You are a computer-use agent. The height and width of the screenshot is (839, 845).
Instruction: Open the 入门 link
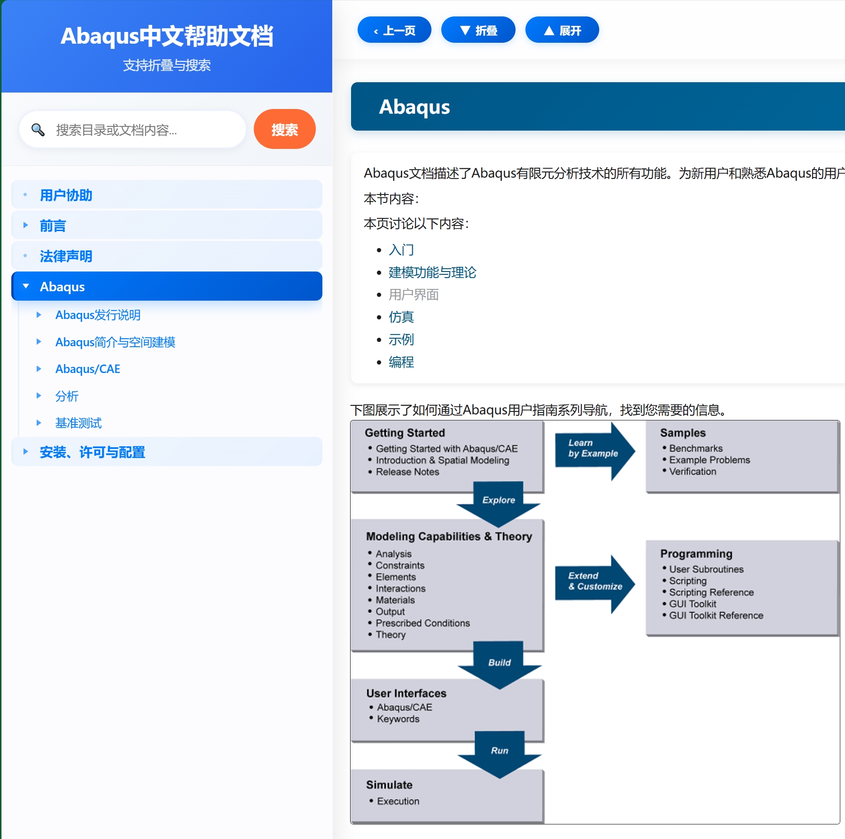[401, 249]
